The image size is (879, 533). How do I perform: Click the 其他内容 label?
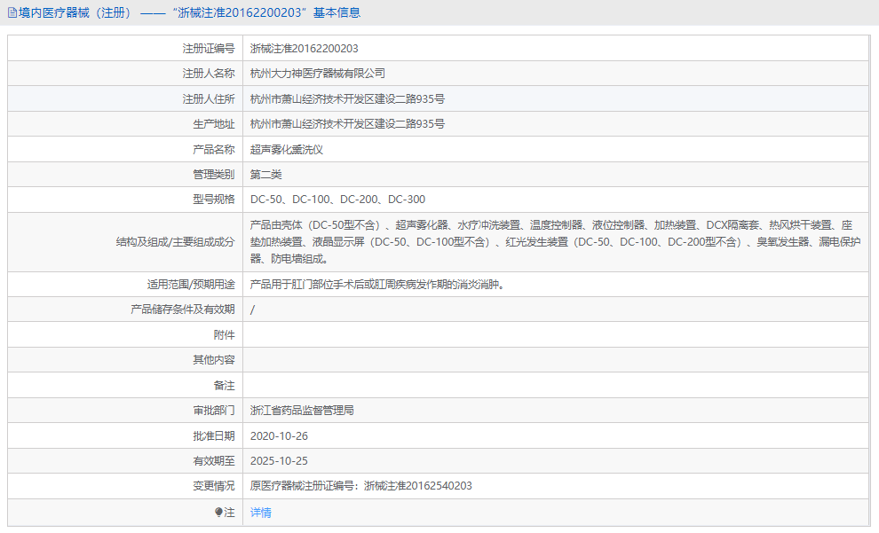coord(214,359)
